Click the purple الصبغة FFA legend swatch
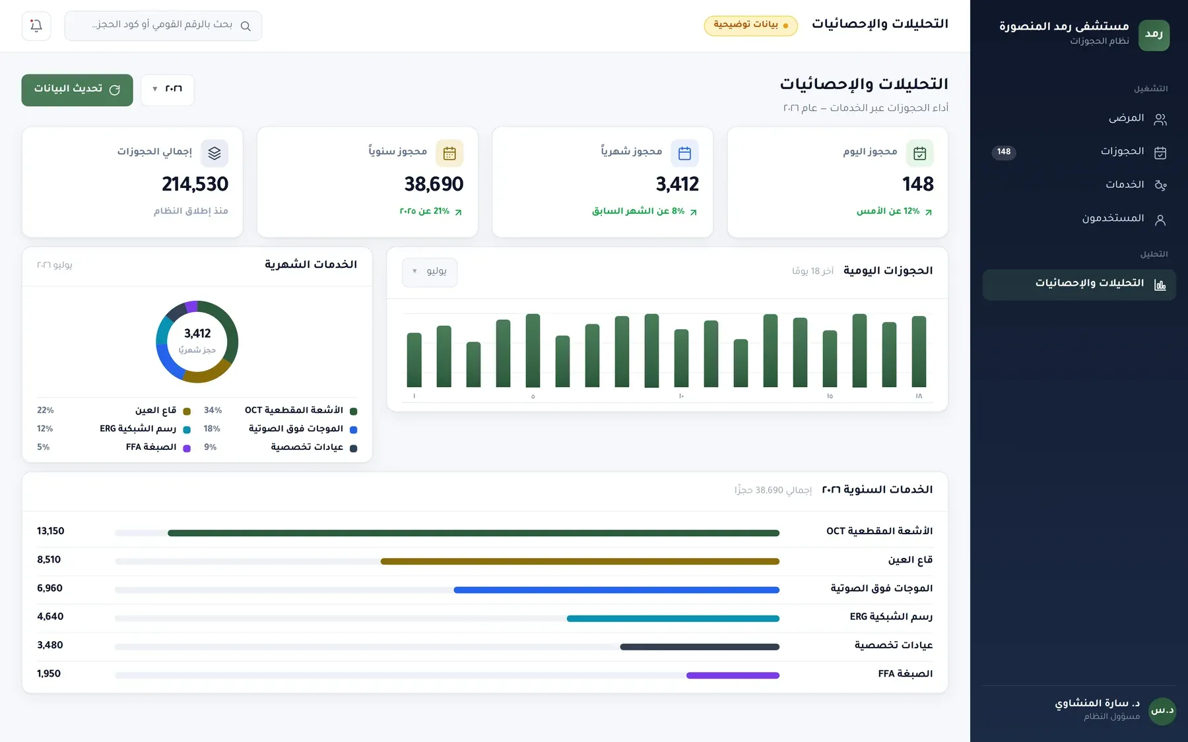This screenshot has width=1188, height=742. tap(187, 448)
